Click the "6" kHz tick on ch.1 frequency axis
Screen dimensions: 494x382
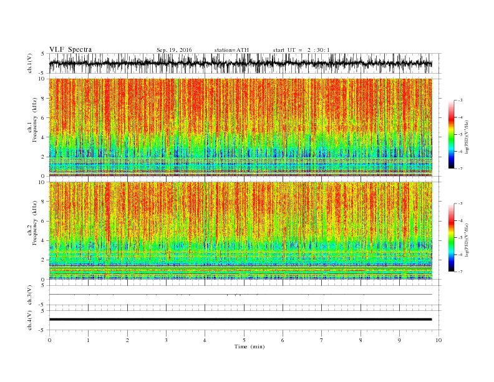click(x=43, y=118)
